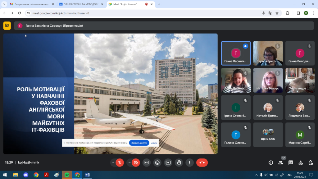
Task: Click the Закрыть доступ button
Action: coord(139,143)
